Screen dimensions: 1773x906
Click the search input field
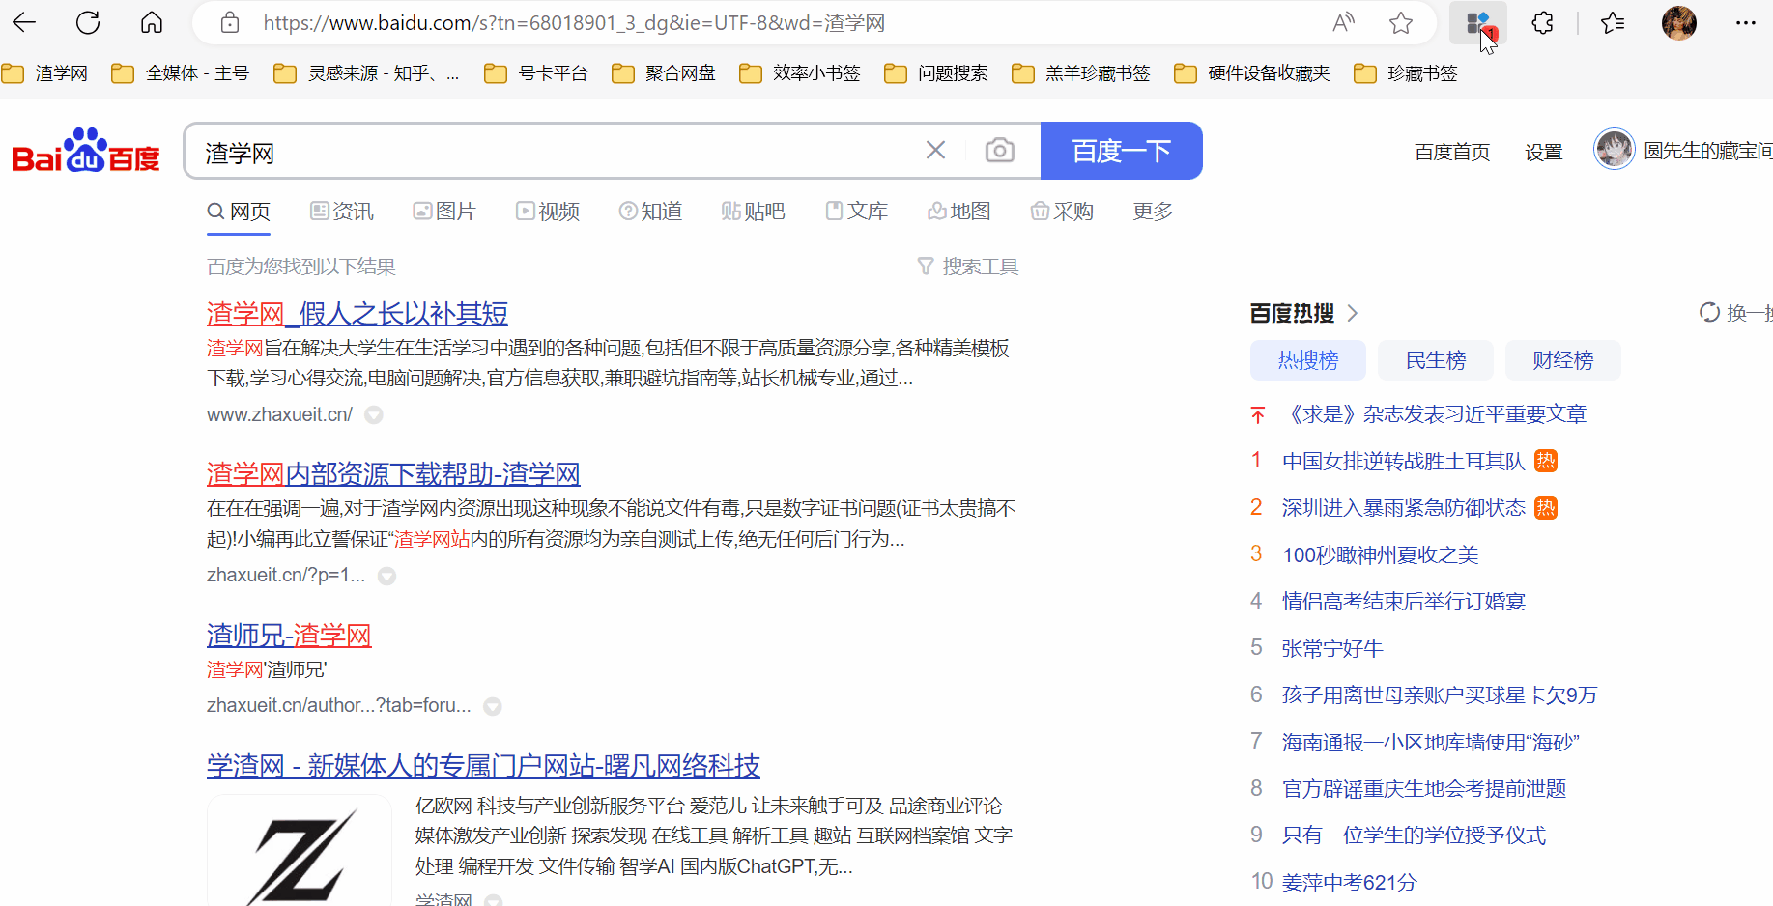[551, 152]
